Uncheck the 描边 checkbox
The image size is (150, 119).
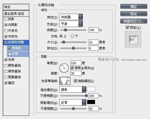pyautogui.click(x=6, y=83)
